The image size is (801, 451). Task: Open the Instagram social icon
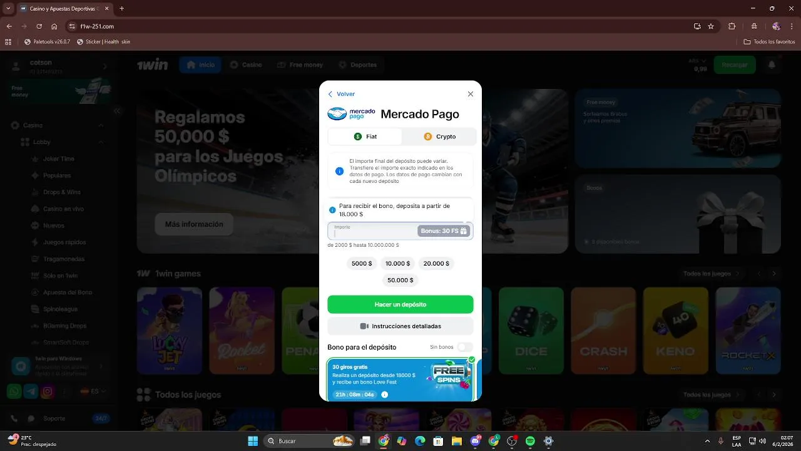point(48,391)
